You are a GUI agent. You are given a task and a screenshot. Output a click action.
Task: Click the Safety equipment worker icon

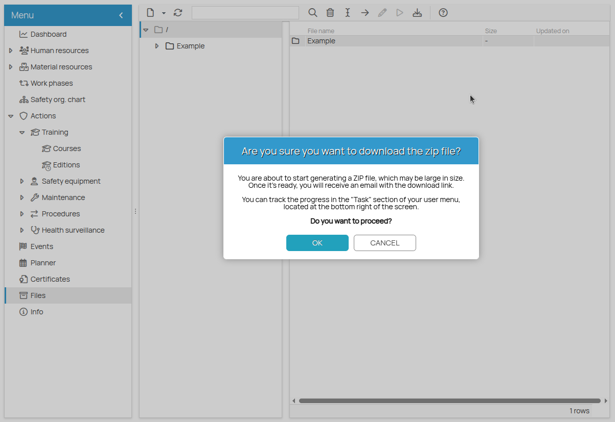click(35, 181)
